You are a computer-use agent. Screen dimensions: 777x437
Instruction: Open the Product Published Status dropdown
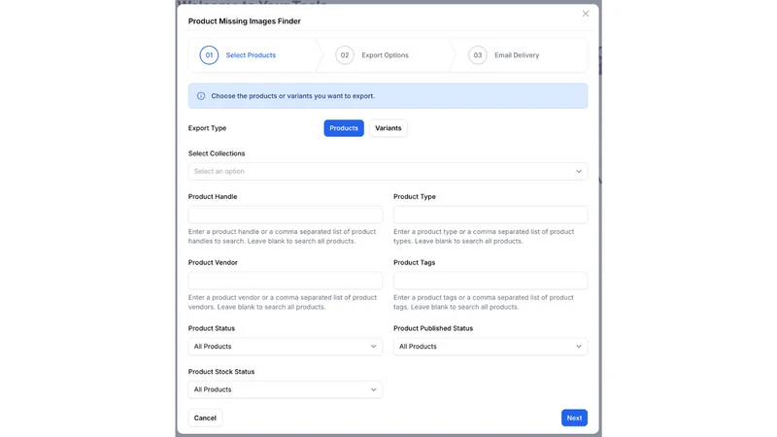490,347
